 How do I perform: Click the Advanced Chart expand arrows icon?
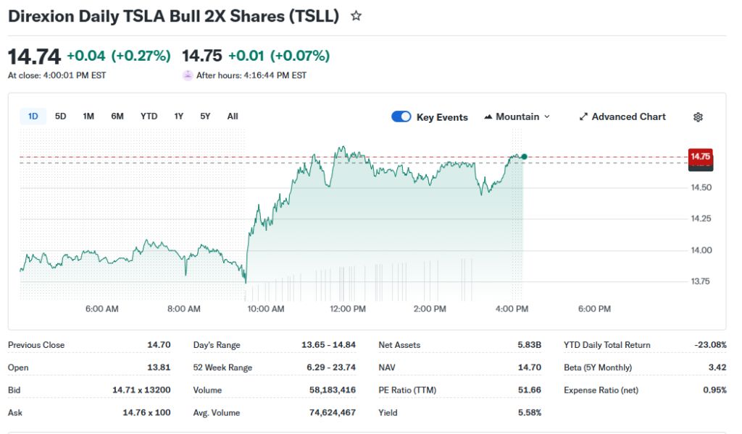(x=583, y=117)
